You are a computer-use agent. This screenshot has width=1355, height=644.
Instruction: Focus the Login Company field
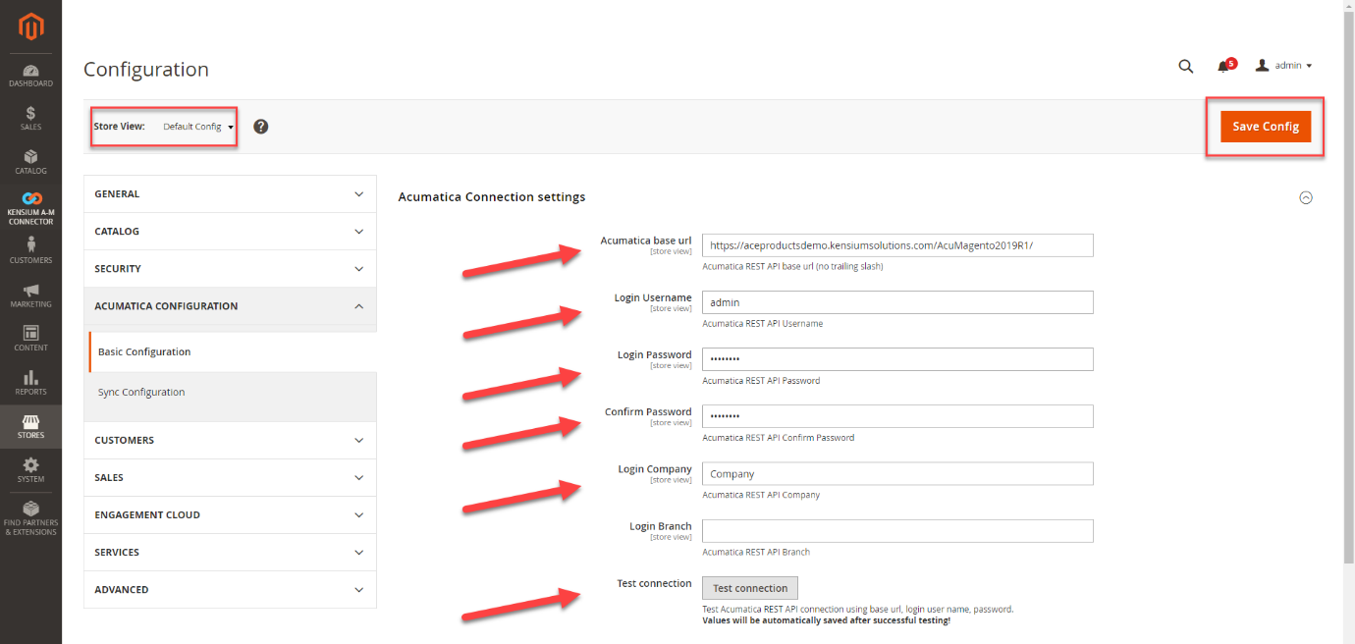pos(897,474)
